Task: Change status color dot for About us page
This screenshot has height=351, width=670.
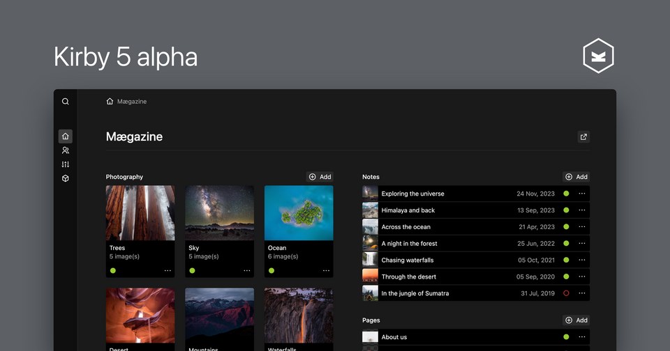Action: tap(566, 337)
